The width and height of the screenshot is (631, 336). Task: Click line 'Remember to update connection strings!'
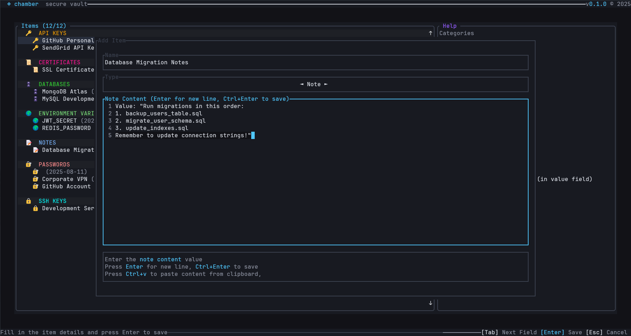pos(183,136)
